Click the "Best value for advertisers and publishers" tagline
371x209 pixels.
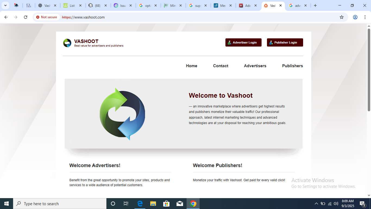tap(99, 46)
